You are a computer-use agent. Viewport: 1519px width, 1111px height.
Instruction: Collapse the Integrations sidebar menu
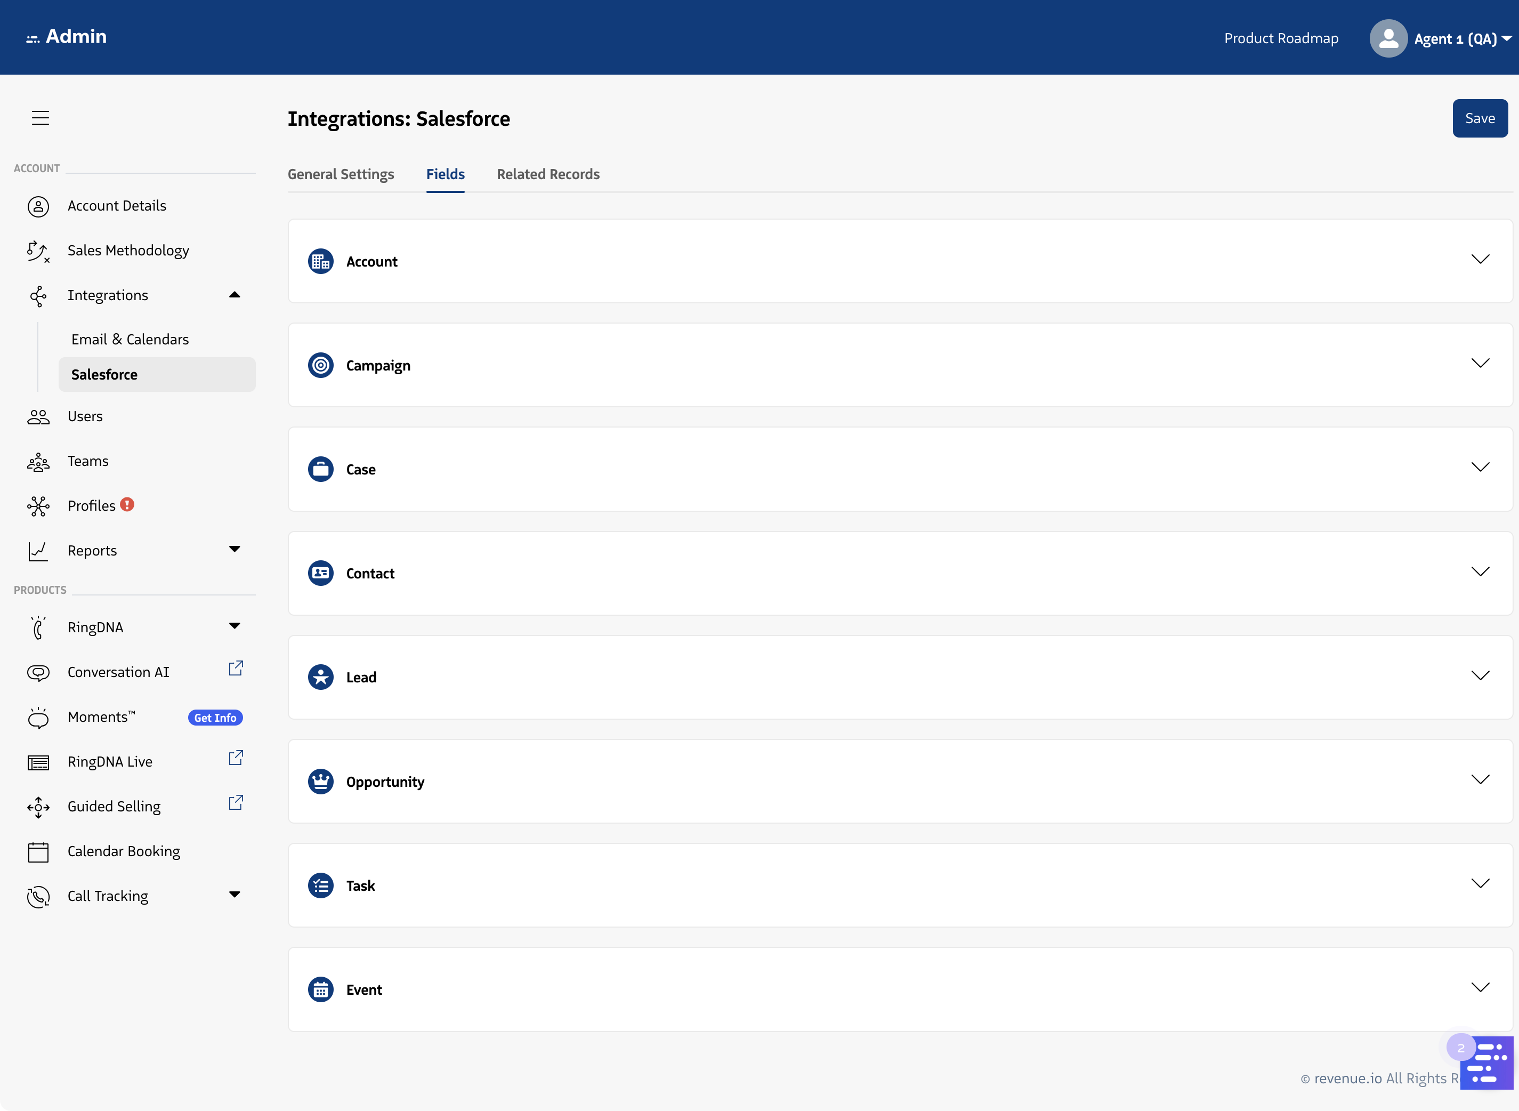pos(235,295)
